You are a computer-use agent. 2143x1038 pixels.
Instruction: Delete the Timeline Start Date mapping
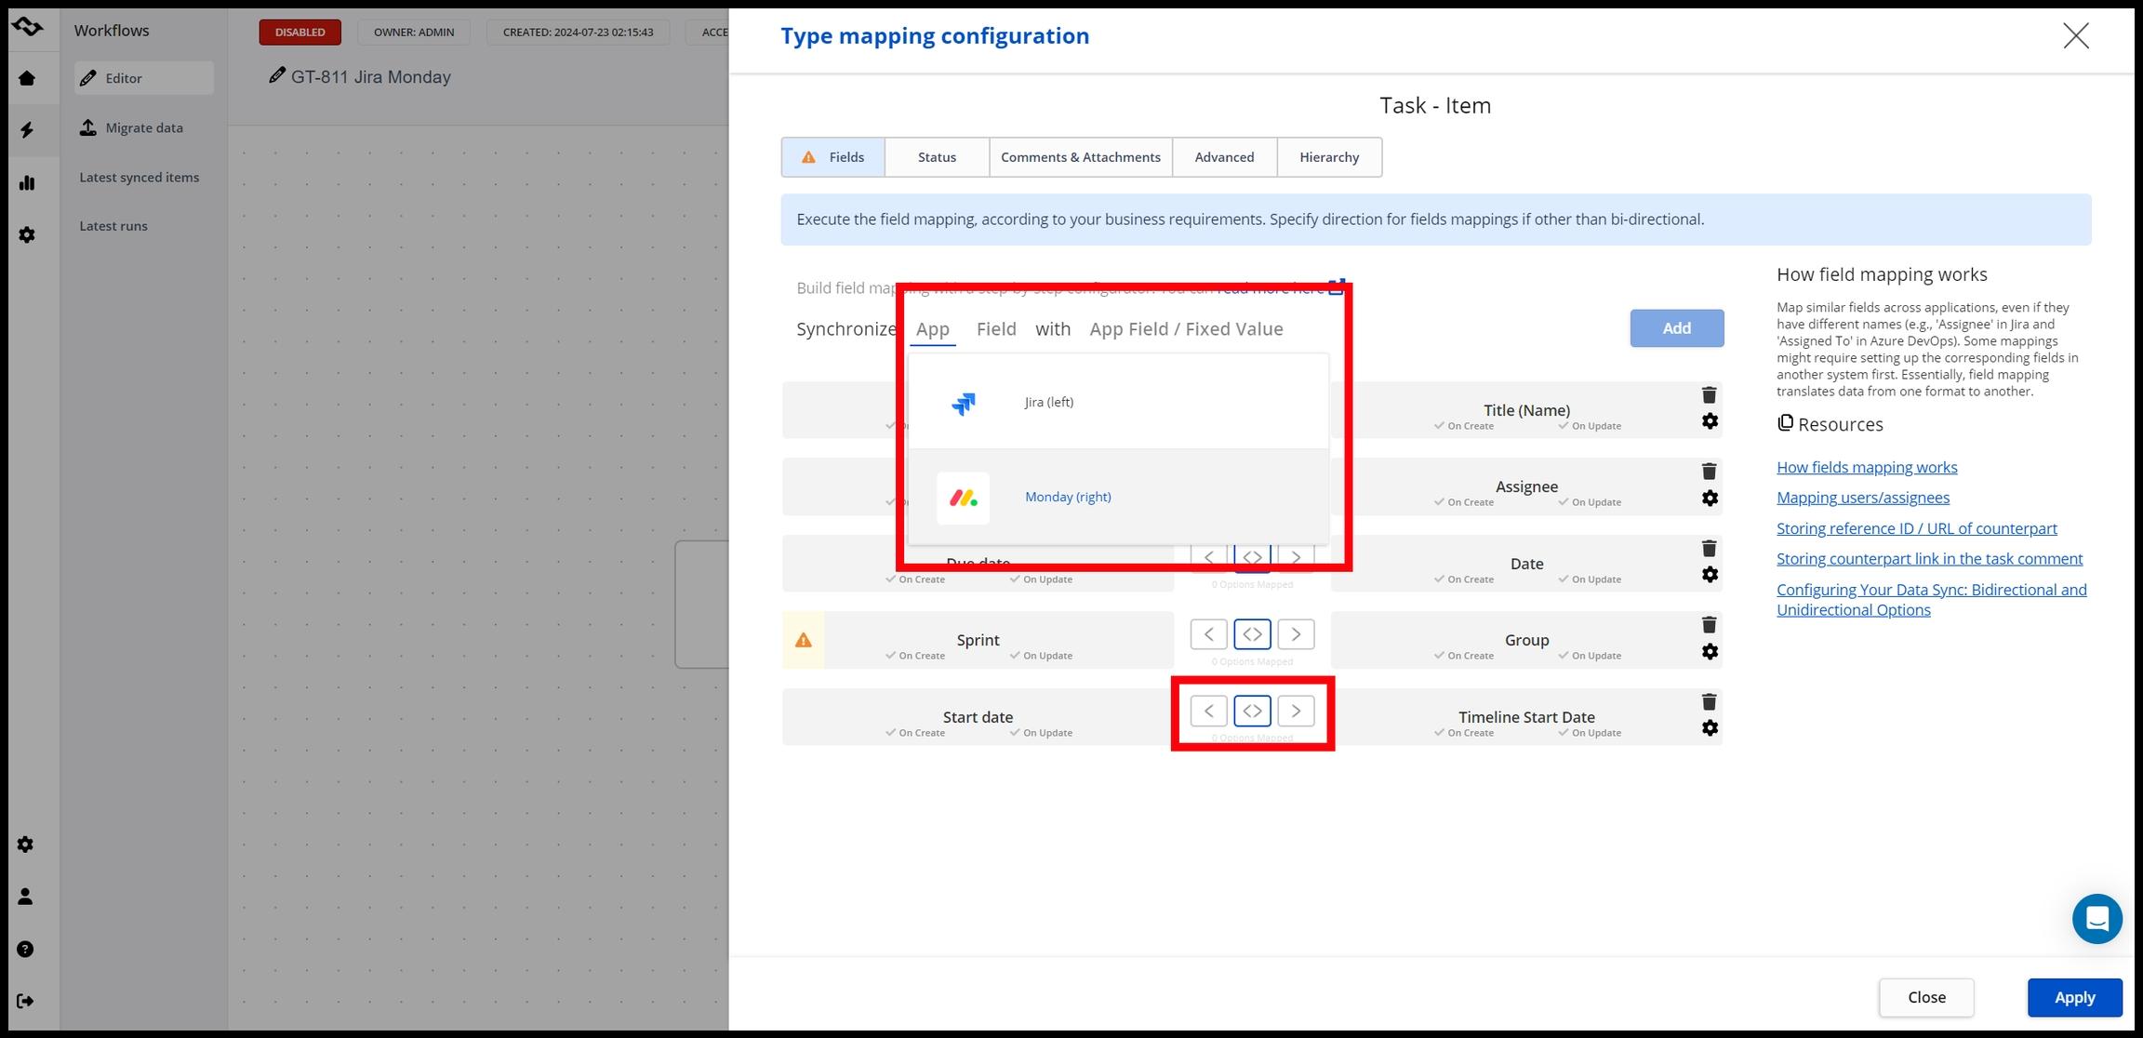1709,702
